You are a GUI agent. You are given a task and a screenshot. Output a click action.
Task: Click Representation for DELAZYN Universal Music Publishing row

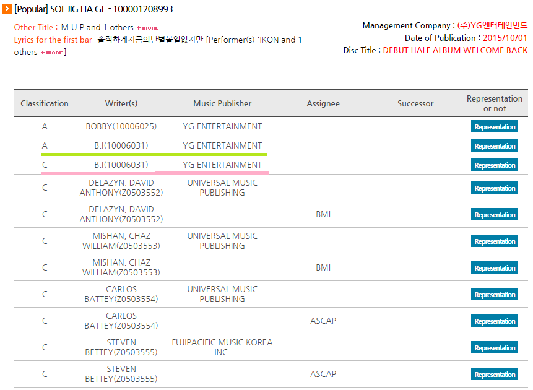[x=494, y=188]
